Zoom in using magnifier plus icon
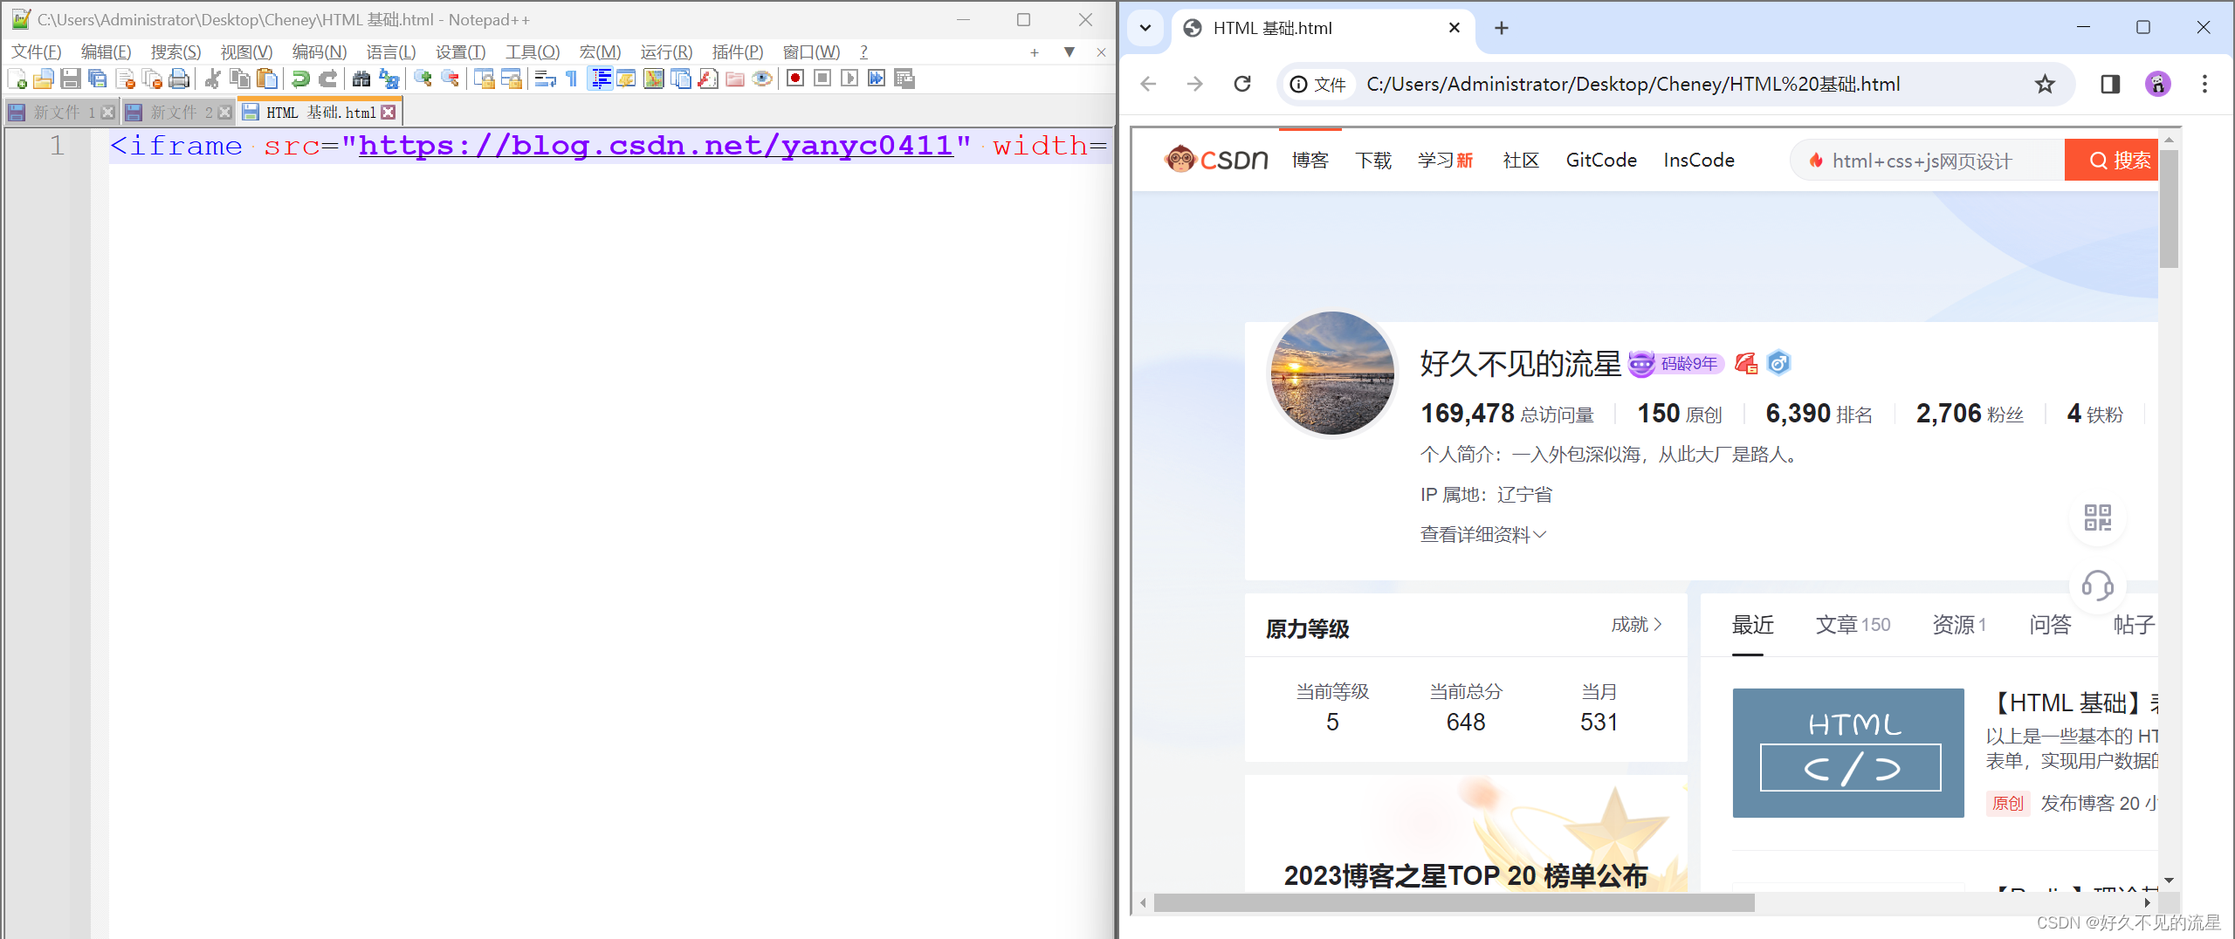The image size is (2235, 939). point(423,79)
